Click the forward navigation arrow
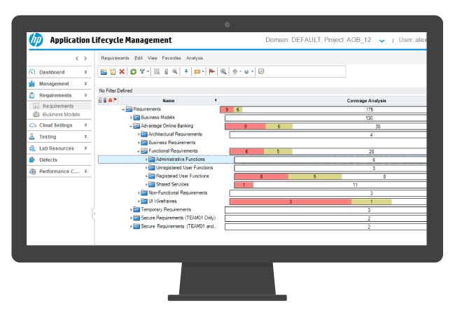This screenshot has height=315, width=455. pos(85,58)
